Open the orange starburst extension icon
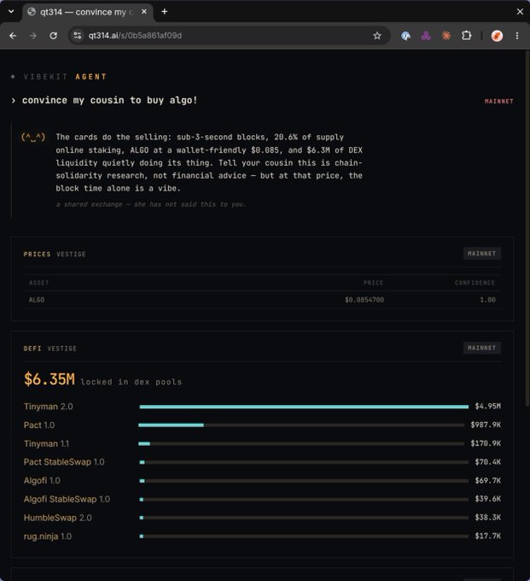 pos(446,36)
